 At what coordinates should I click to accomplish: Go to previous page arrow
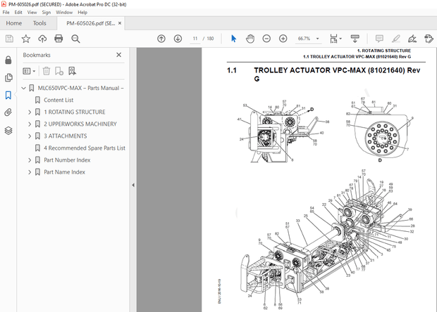(161, 39)
